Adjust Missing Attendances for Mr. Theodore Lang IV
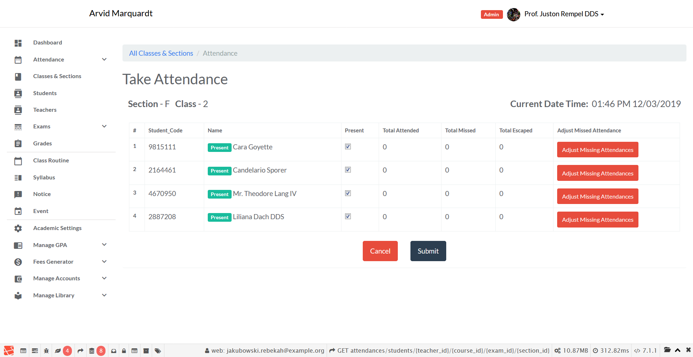Screen dimensions: 693x357 point(598,196)
